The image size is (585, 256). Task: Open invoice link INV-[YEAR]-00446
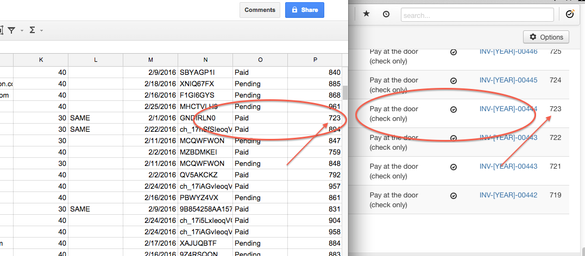(x=508, y=52)
